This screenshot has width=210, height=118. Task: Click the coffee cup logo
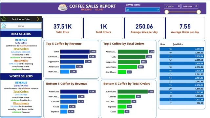click(63, 7)
